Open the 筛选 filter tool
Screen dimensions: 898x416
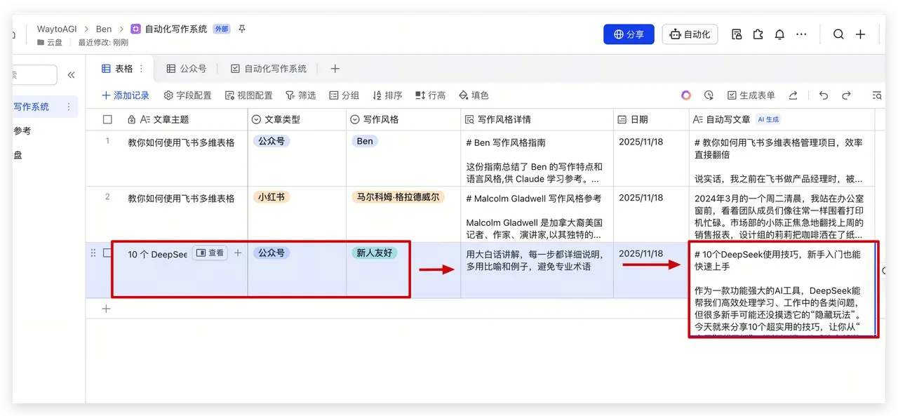pos(301,95)
